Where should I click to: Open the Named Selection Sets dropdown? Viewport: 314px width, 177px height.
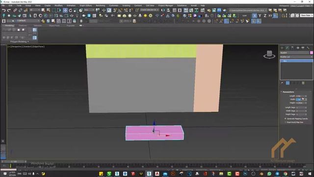(149, 10)
